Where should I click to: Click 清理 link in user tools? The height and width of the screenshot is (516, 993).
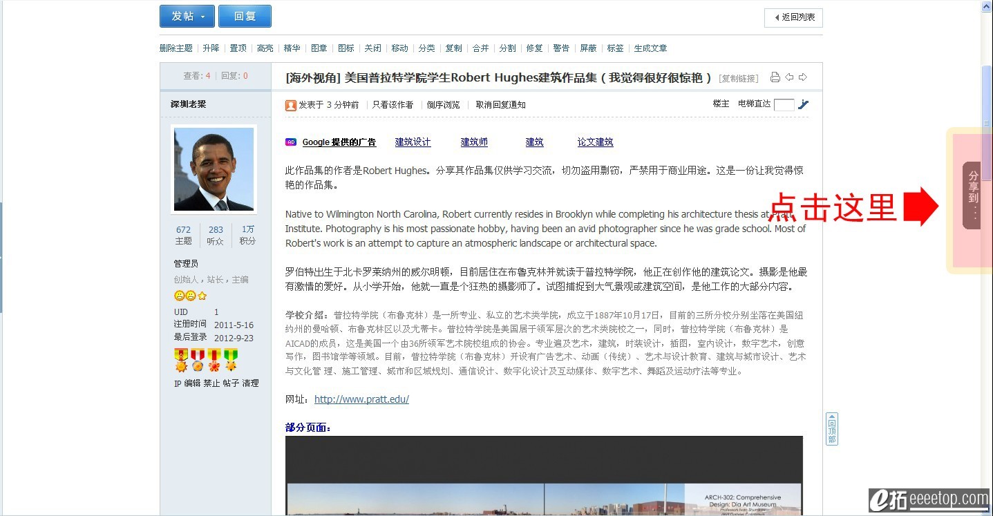pos(250,383)
